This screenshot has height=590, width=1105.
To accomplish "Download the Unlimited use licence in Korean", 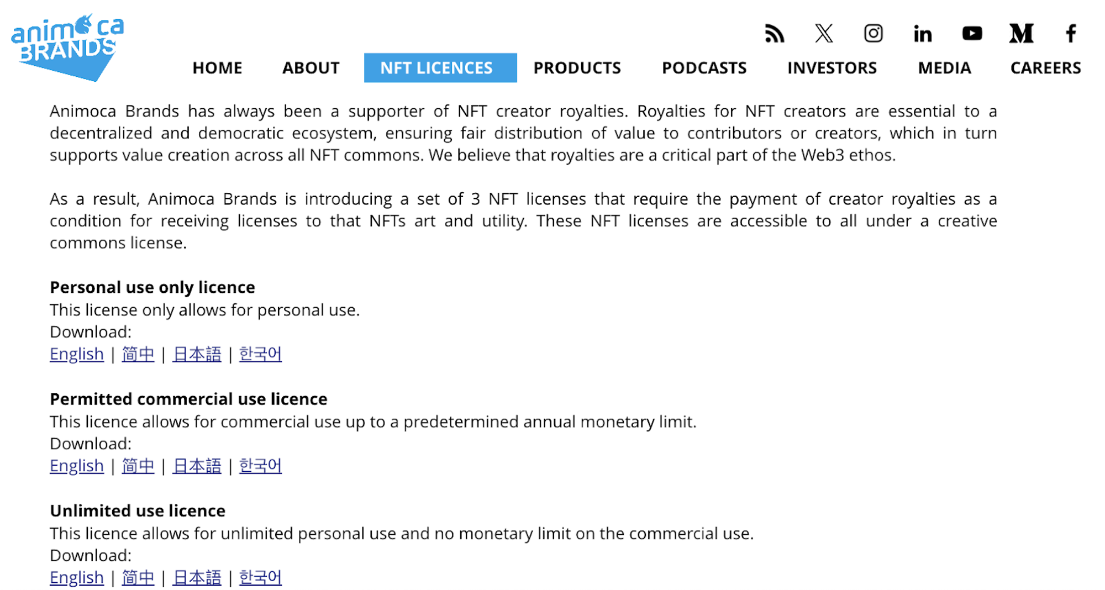I will (260, 578).
